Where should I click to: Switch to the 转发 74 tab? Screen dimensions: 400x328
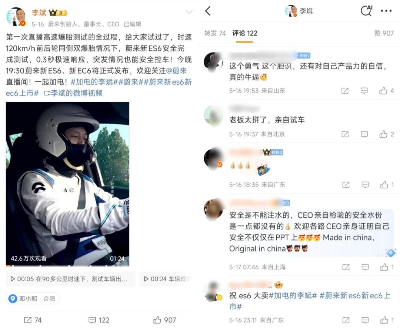pyautogui.click(x=215, y=33)
